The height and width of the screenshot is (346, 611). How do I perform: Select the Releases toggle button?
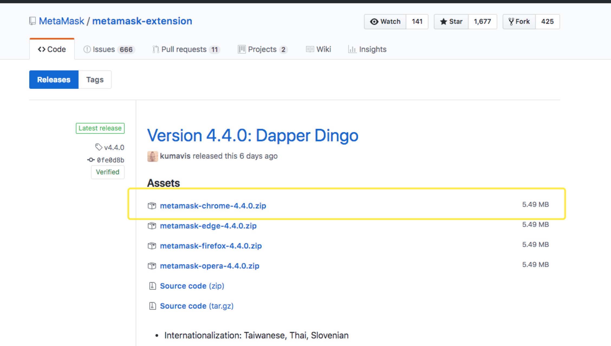point(54,79)
